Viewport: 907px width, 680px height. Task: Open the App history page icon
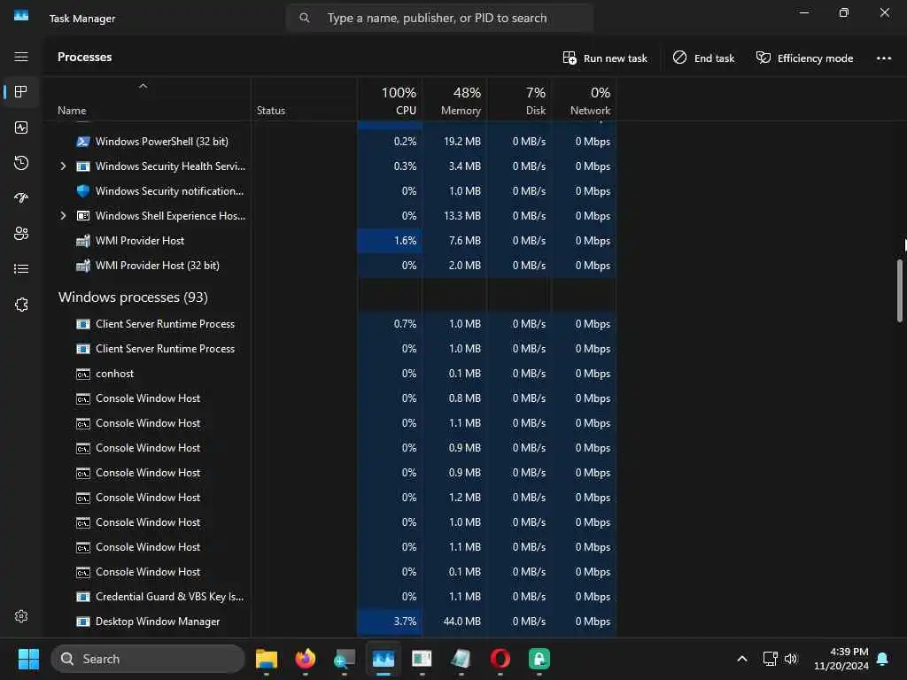pos(21,163)
